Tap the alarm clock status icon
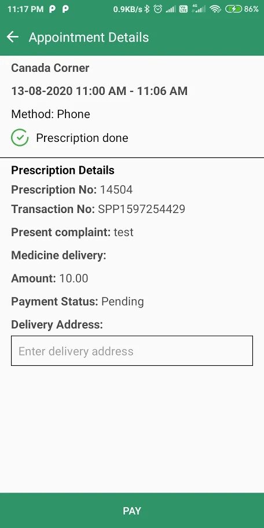Image resolution: width=264 pixels, height=528 pixels. point(157,9)
